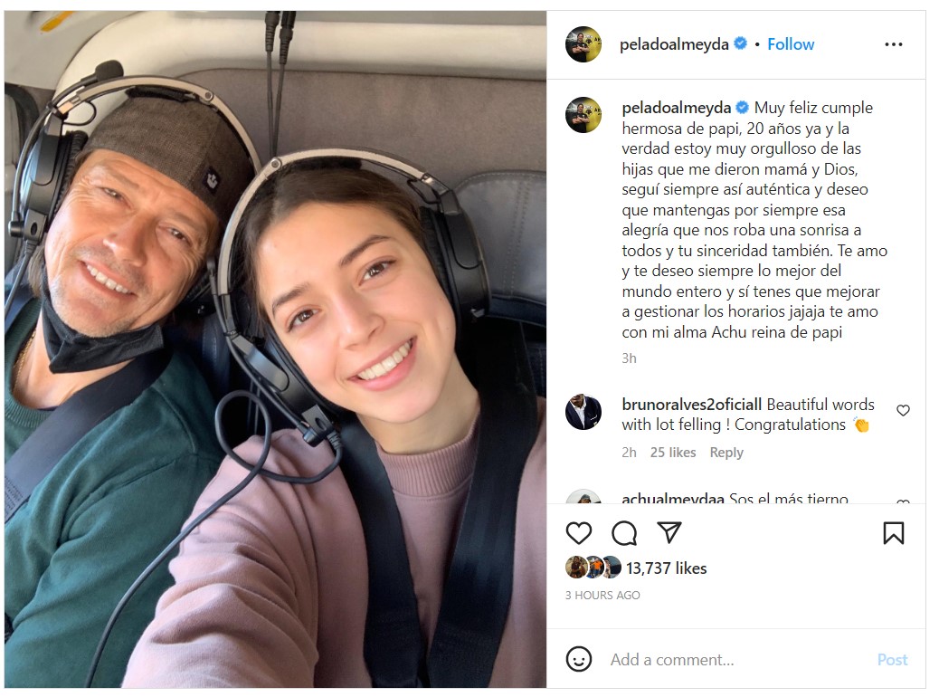939x697 pixels.
Task: Open the emoji picker smiley icon
Action: (578, 659)
